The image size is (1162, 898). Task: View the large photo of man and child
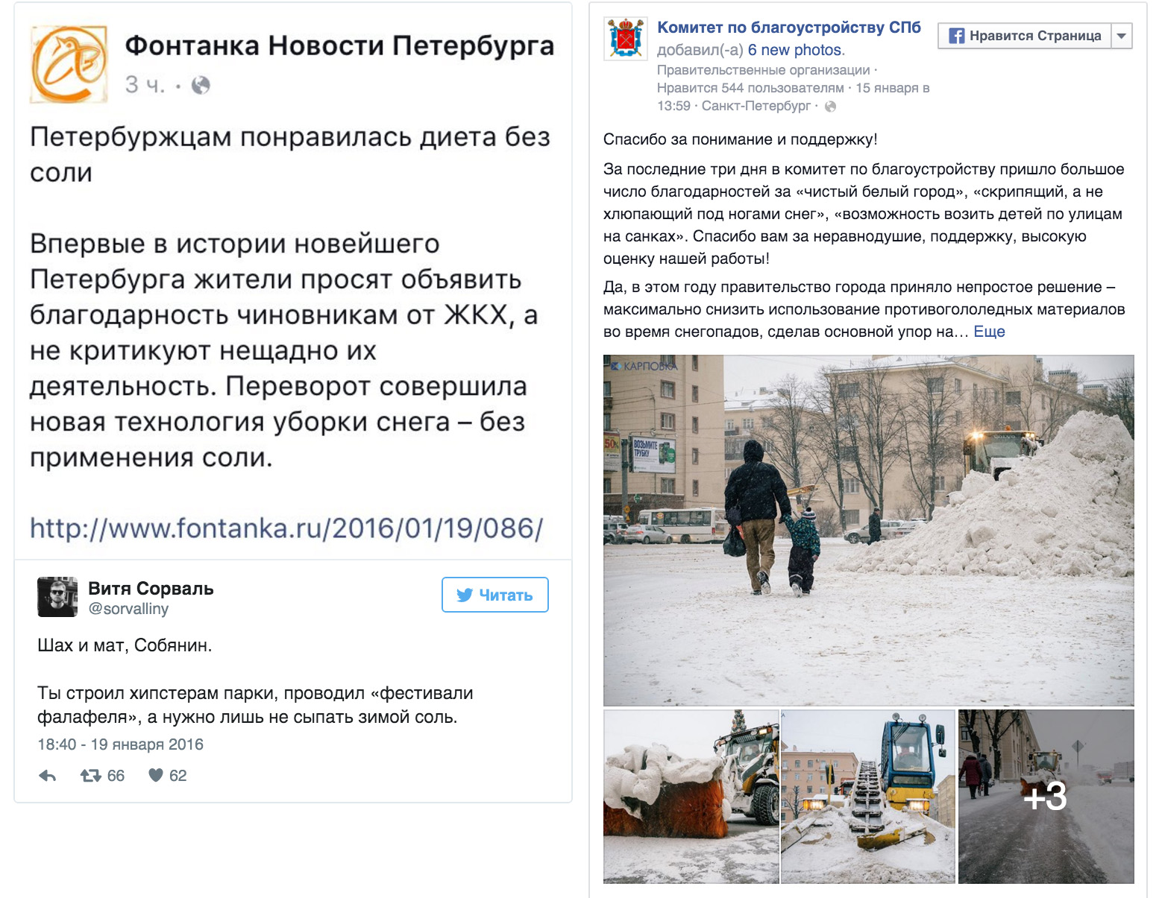pos(869,531)
